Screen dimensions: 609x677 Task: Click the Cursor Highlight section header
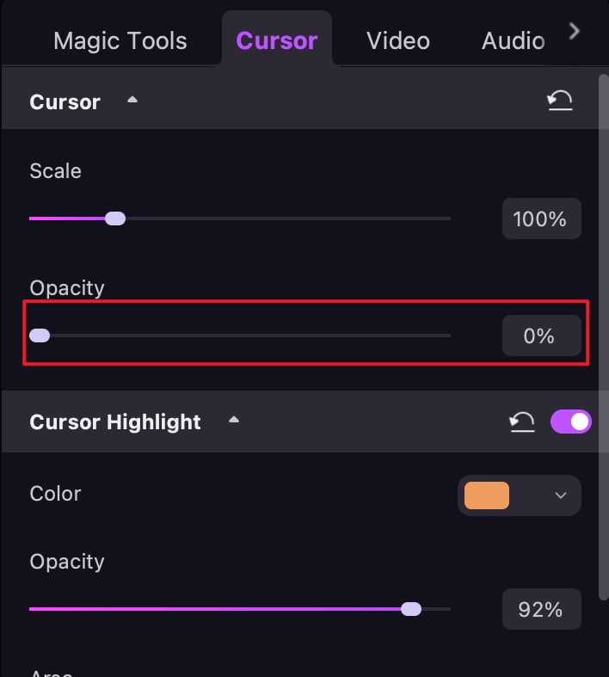pos(115,422)
